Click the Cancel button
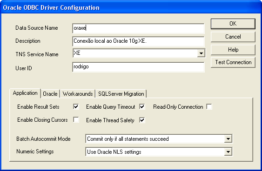The height and width of the screenshot is (171, 262). [x=233, y=37]
